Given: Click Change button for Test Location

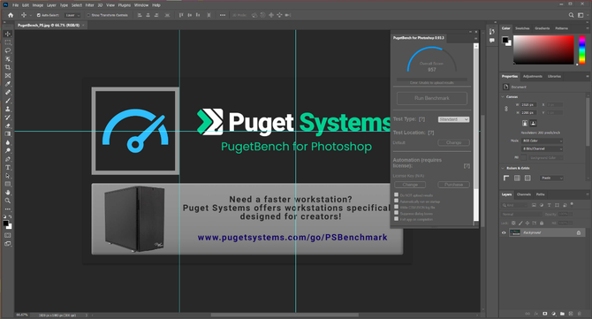Looking at the screenshot, I should coord(453,142).
